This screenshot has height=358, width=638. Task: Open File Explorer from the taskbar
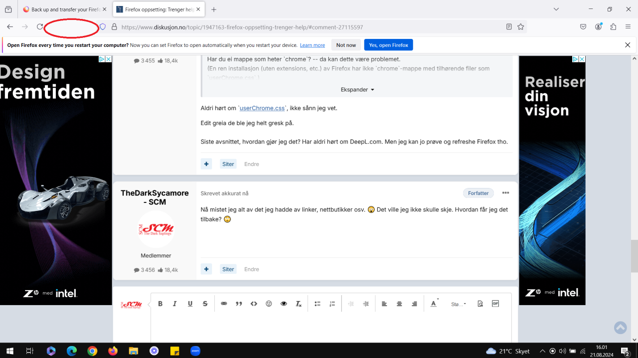click(133, 351)
